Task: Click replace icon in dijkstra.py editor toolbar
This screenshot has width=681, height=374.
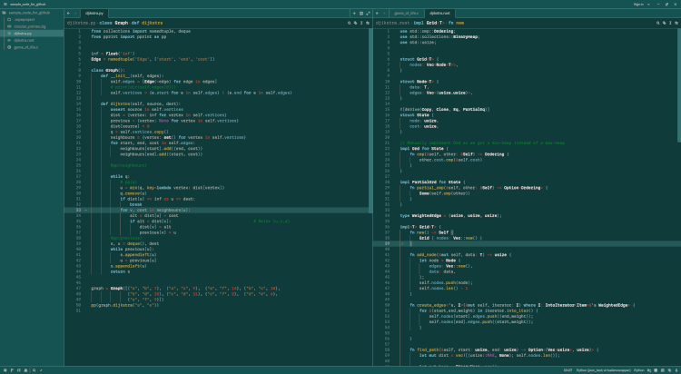Action: pos(355,23)
